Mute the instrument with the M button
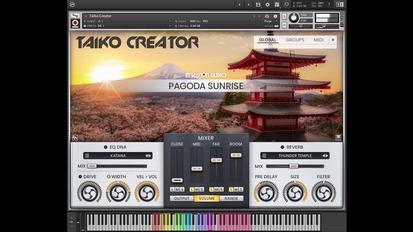 [284, 25]
